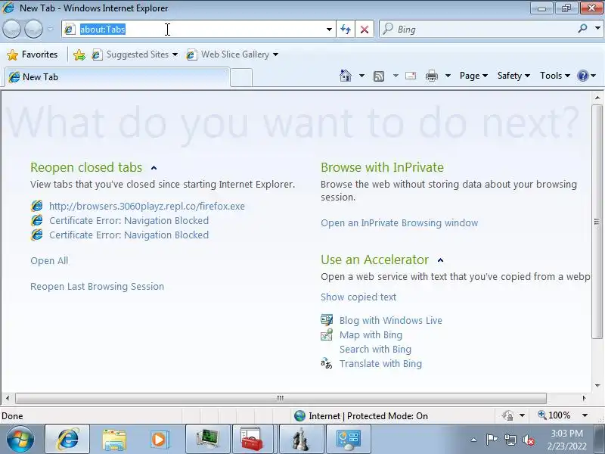Reopen the first Certificate Error: Navigation Blocked tab
The width and height of the screenshot is (605, 454).
[x=129, y=220]
